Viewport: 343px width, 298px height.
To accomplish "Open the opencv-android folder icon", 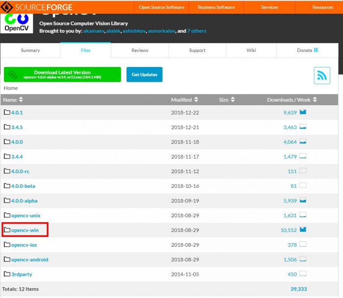I will tap(7, 259).
